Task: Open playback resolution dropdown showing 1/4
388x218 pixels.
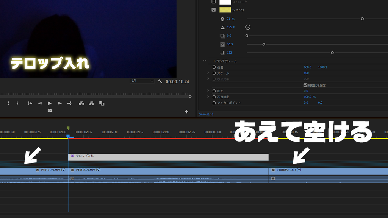Action: click(x=142, y=81)
